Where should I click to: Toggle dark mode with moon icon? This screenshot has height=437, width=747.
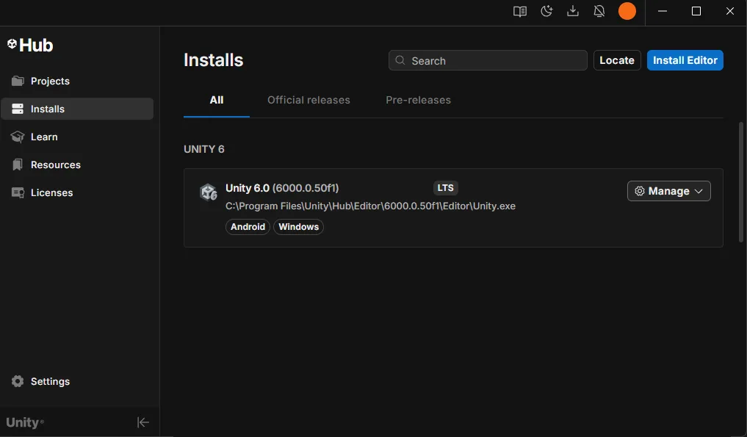[x=546, y=11]
